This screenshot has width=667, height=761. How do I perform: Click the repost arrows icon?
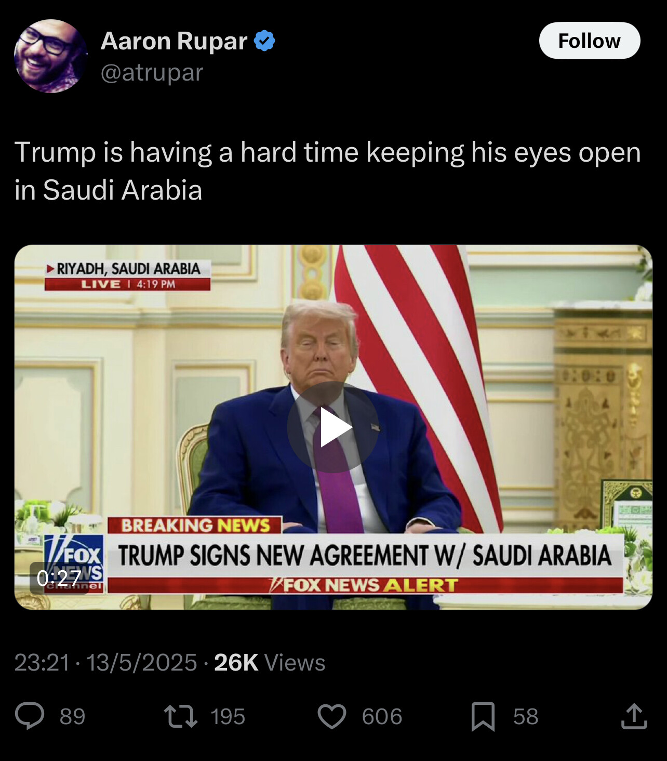180,716
